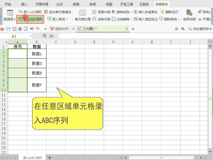Image resolution: width=213 pixels, height=160 pixels.
Task: Click the fx insert function icon
Action: pyautogui.click(x=51, y=36)
